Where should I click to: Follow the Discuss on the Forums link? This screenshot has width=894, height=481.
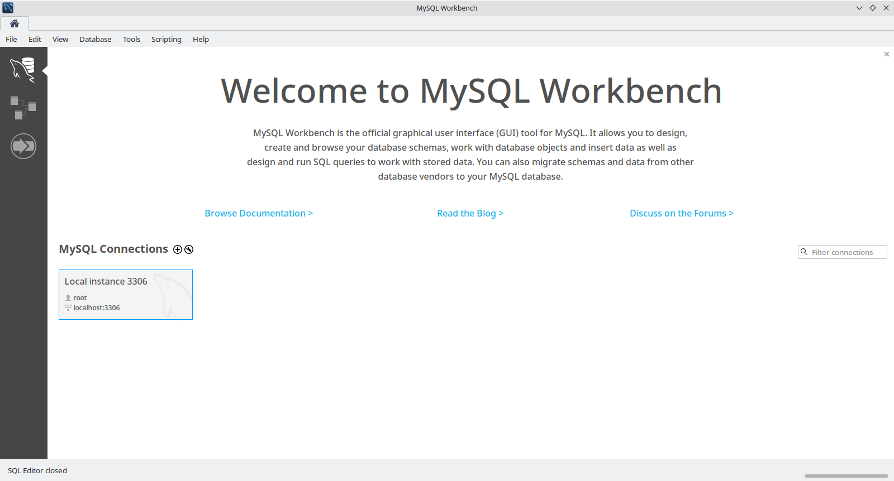(x=682, y=213)
